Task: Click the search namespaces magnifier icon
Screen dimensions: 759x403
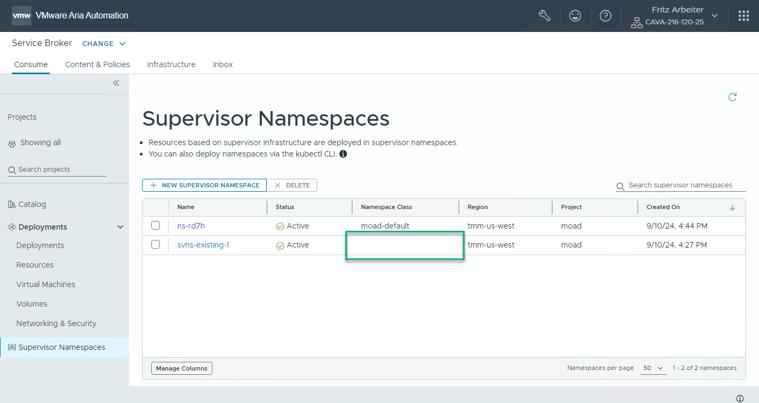Action: [x=620, y=186]
